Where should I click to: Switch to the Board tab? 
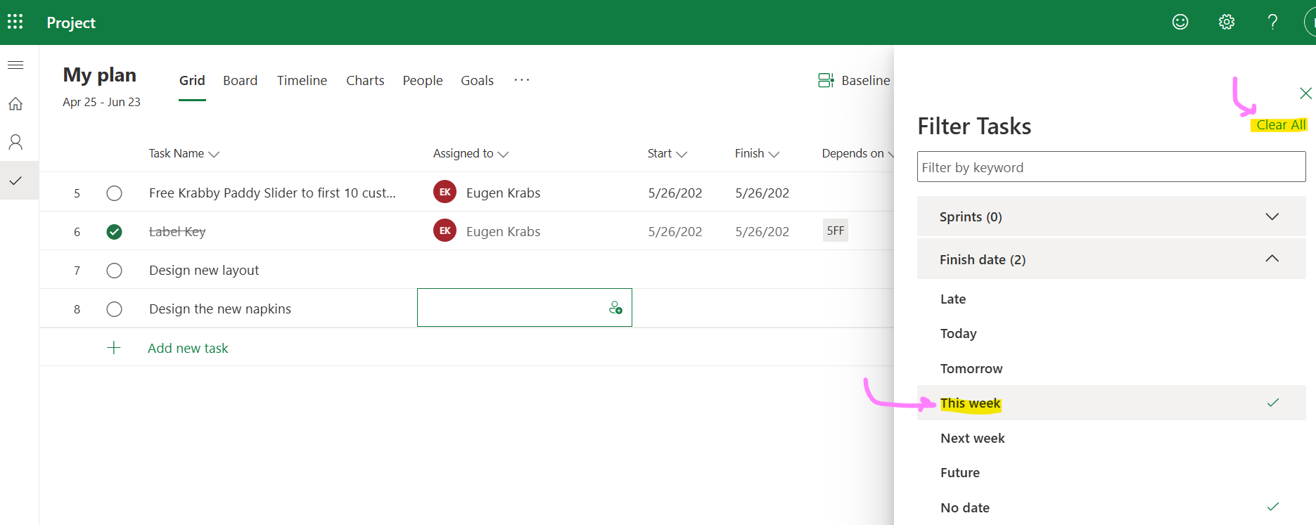241,81
